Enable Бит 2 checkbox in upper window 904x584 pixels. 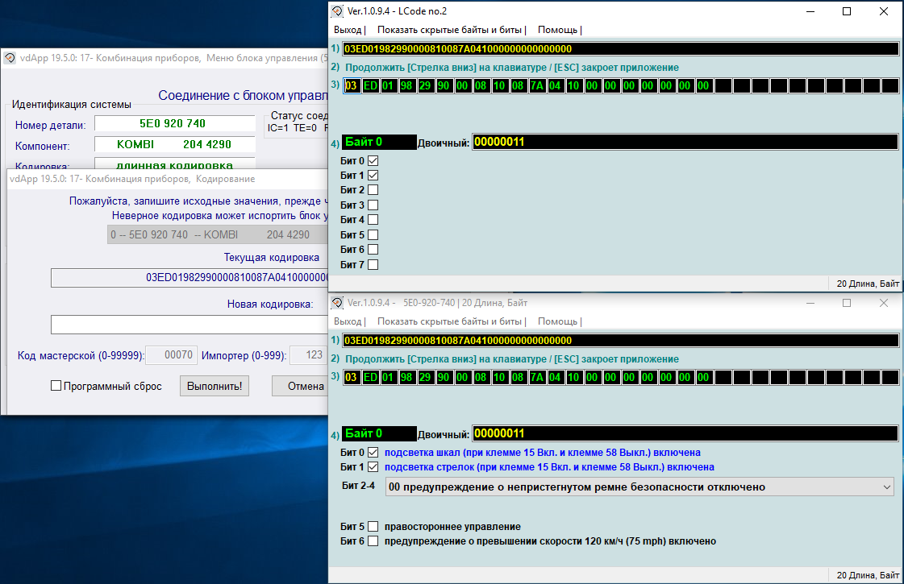(x=373, y=190)
